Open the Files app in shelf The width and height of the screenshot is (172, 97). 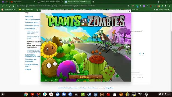[64, 94]
